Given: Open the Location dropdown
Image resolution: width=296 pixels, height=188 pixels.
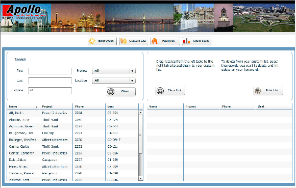Looking at the screenshot, I should tap(114, 80).
